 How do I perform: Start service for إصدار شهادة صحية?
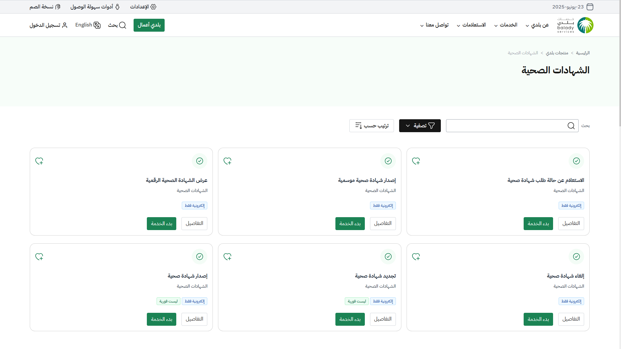[x=161, y=319]
